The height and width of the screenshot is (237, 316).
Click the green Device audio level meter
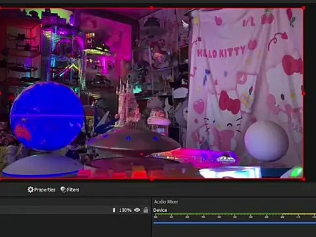point(234,214)
